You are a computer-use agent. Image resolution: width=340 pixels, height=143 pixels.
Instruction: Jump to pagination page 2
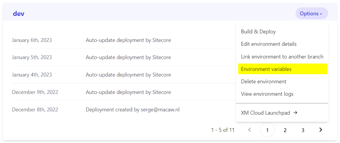pyautogui.click(x=285, y=130)
